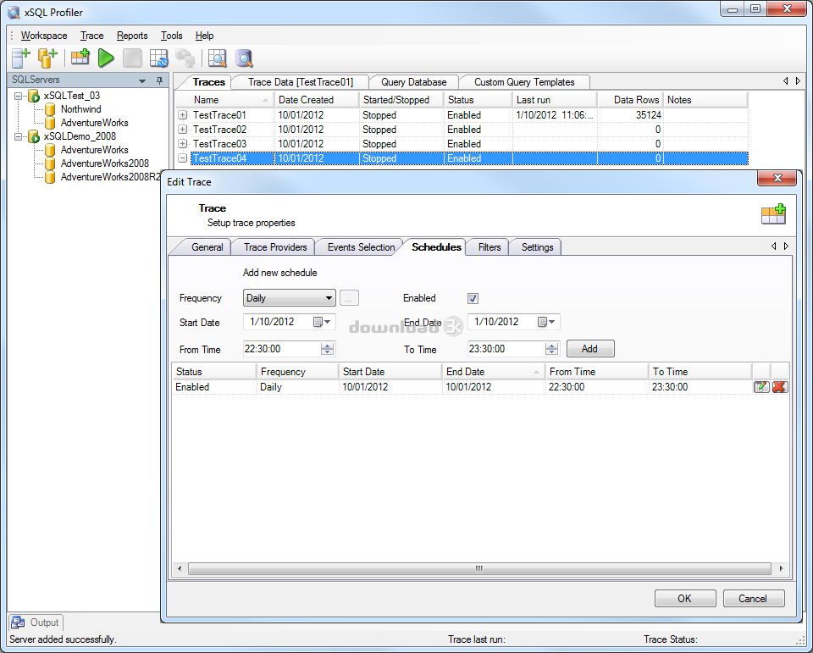Click Cancel in Edit Trace dialog

point(753,599)
